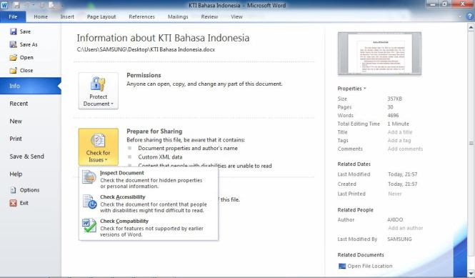Image resolution: width=475 pixels, height=278 pixels.
Task: Click the Words value 4696
Action: pyautogui.click(x=393, y=116)
